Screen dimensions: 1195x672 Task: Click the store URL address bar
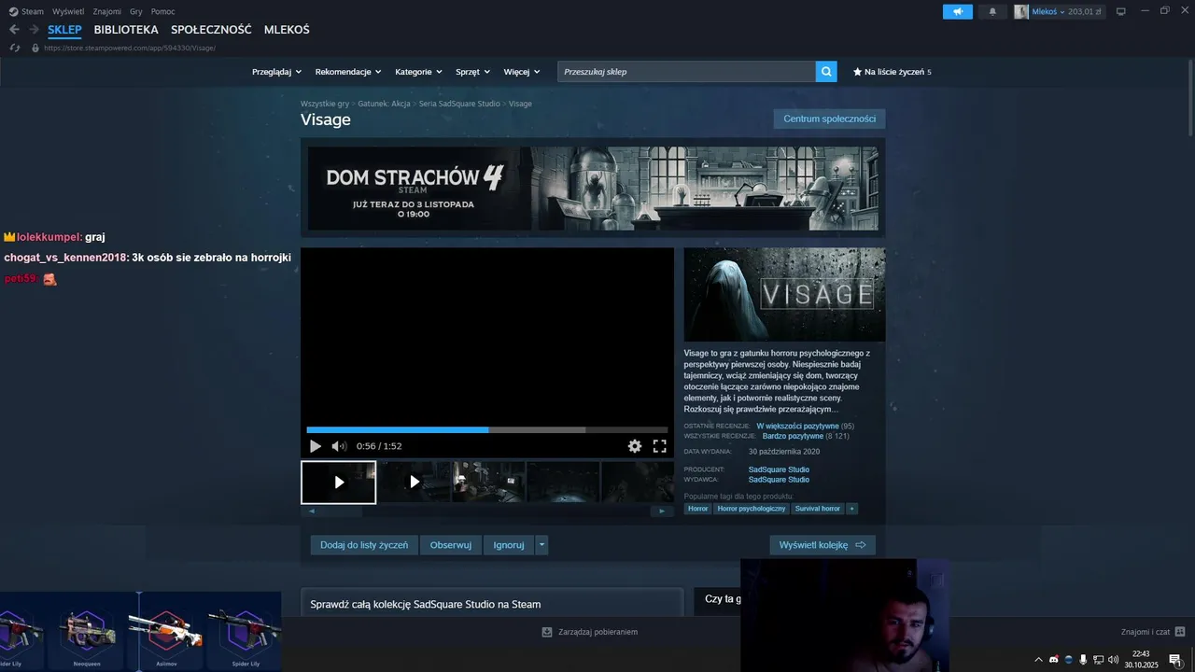tap(130, 48)
